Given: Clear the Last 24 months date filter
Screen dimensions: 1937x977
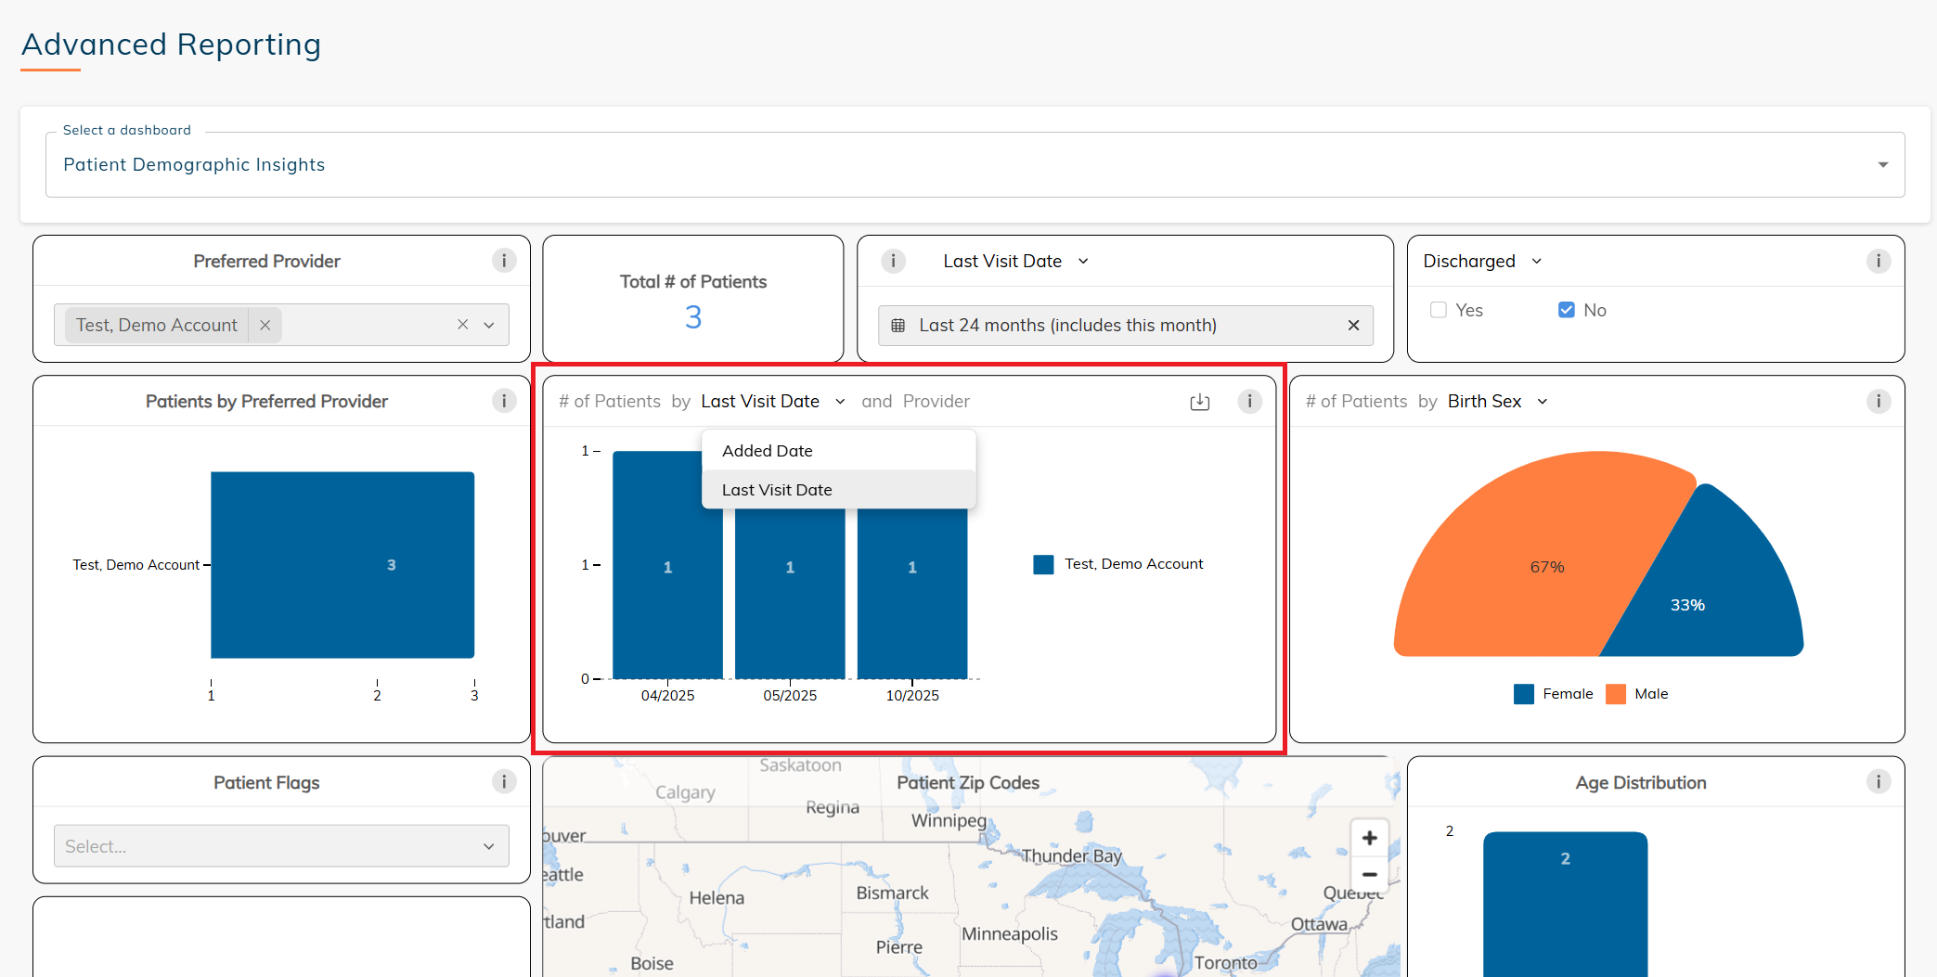Looking at the screenshot, I should (1353, 325).
